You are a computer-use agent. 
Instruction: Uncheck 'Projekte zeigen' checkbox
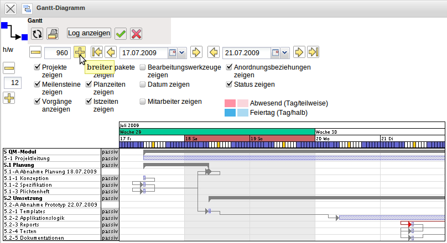pyautogui.click(x=37, y=67)
